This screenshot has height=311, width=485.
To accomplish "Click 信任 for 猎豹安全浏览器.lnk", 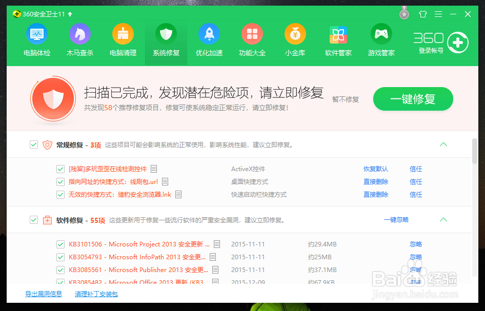I will (416, 195).
